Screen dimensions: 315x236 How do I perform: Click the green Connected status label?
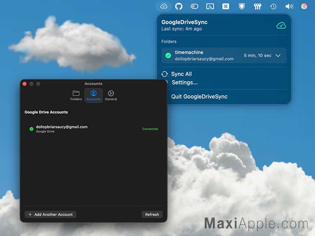(x=150, y=129)
